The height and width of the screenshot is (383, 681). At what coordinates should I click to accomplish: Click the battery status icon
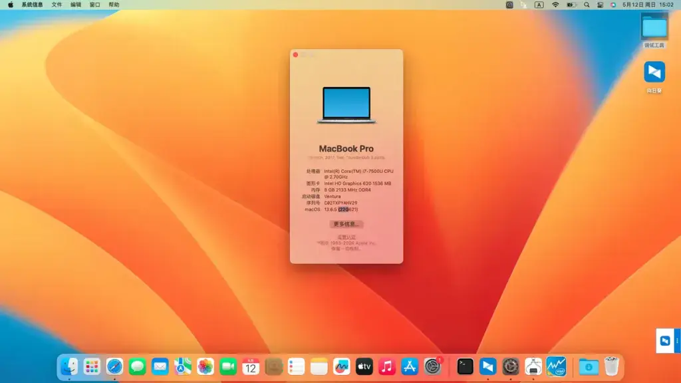coord(571,5)
